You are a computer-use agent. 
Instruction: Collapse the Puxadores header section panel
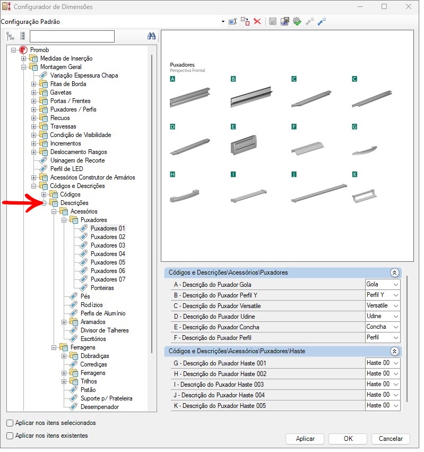(x=394, y=272)
